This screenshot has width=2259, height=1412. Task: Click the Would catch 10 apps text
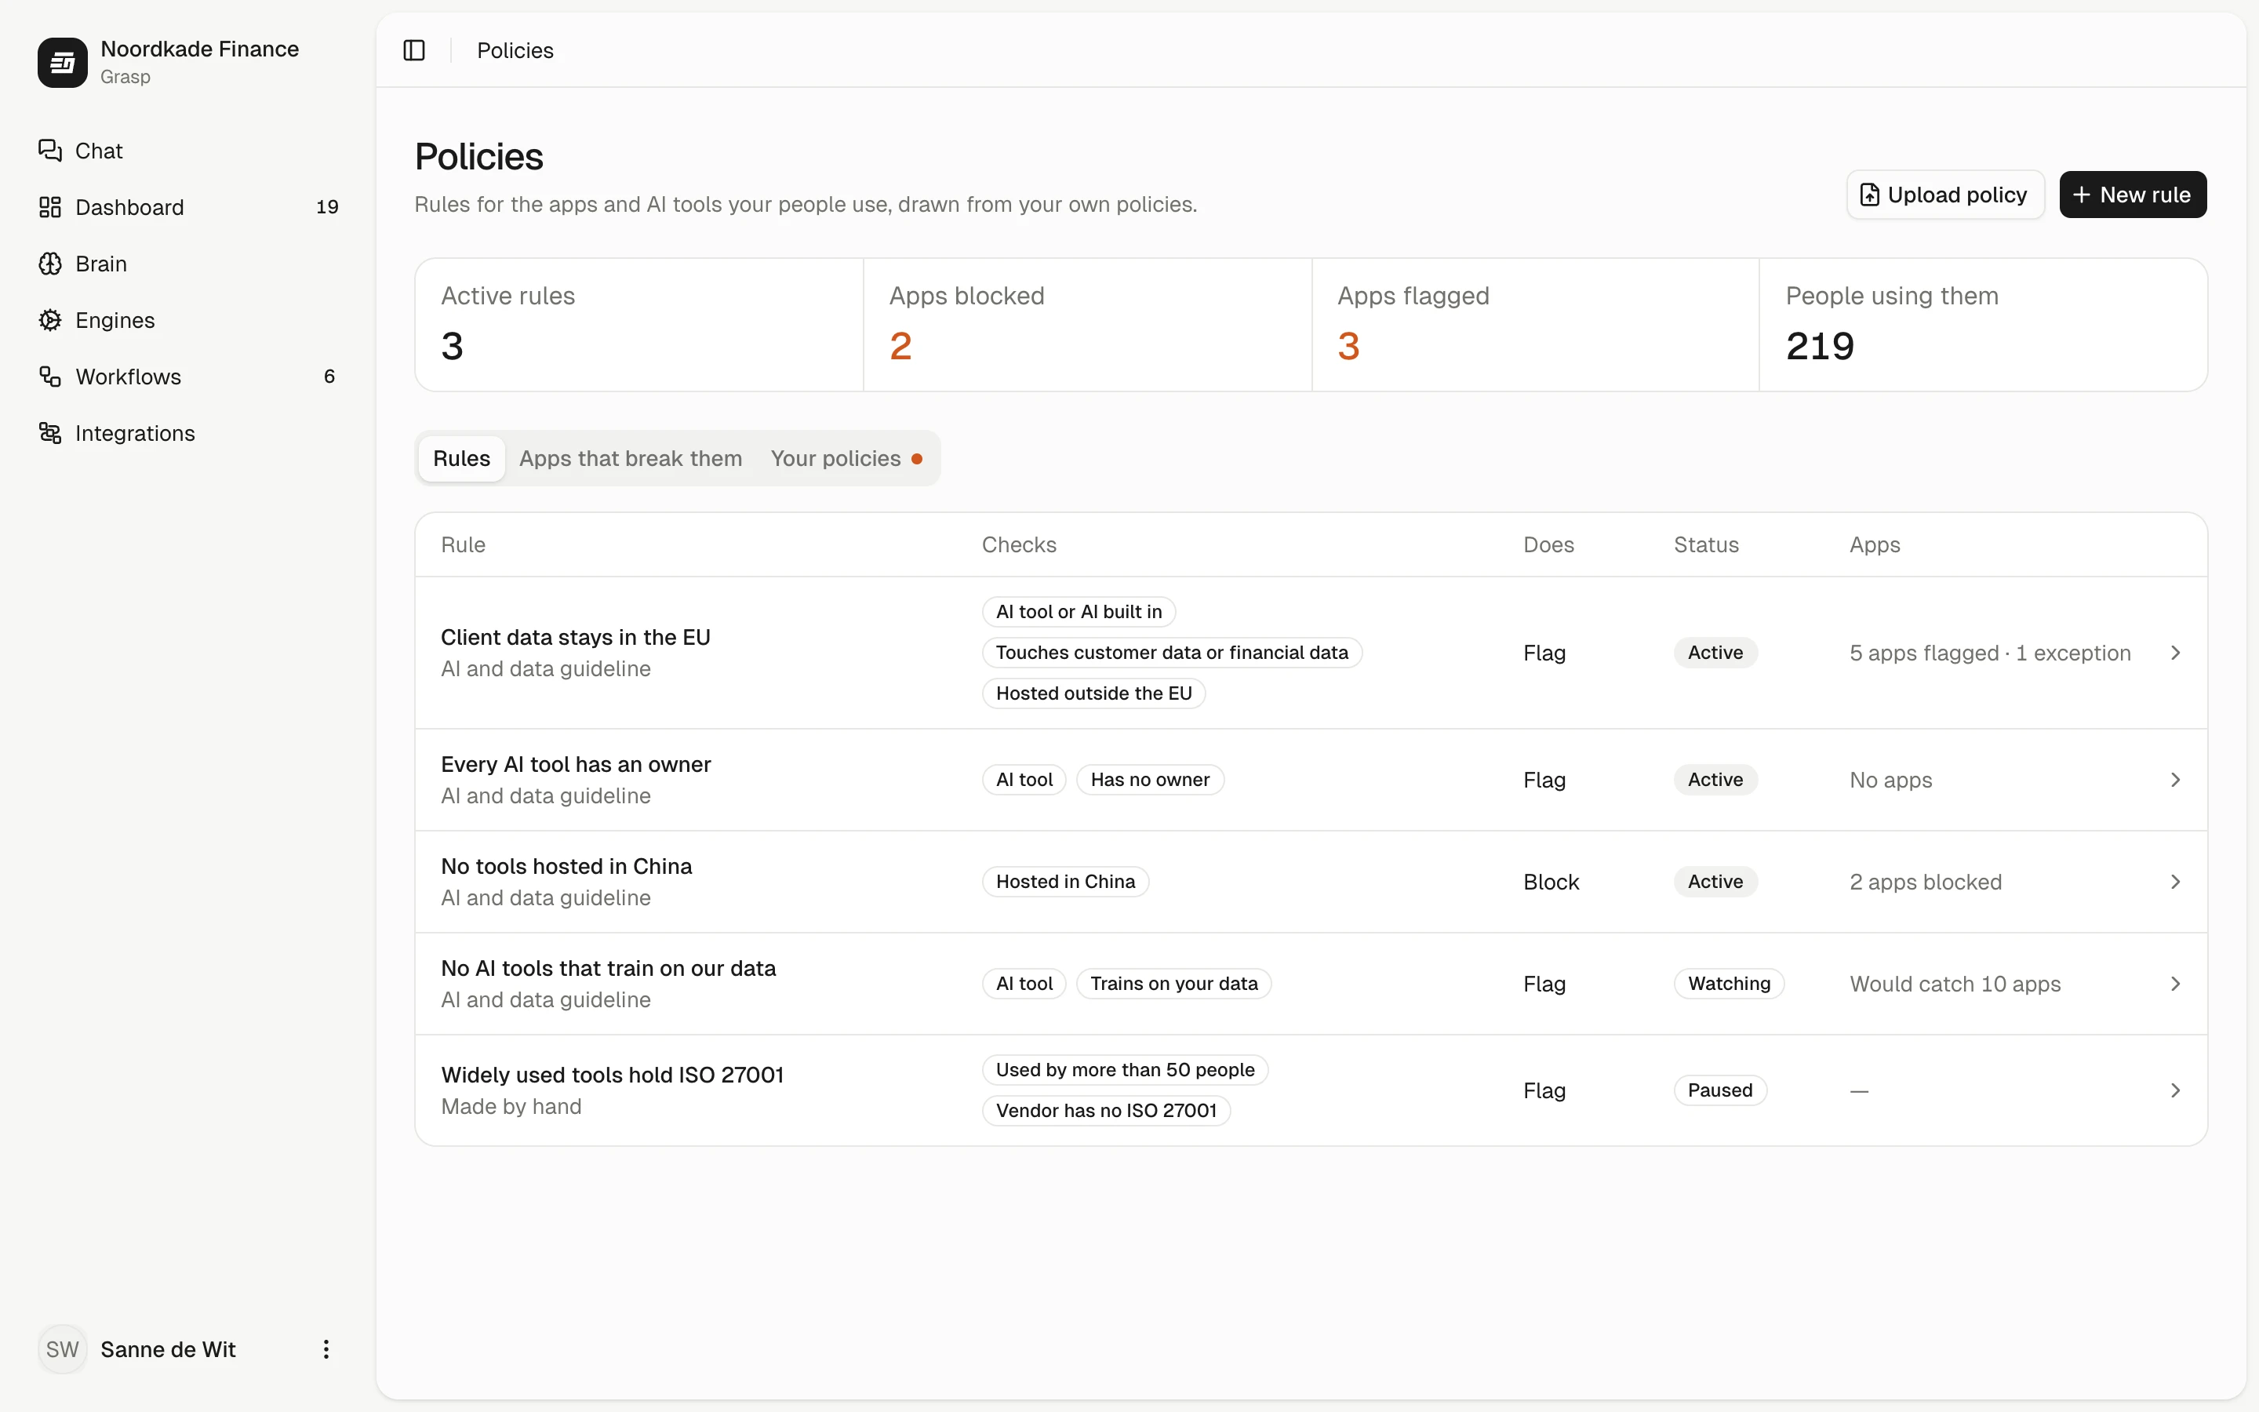click(1955, 984)
